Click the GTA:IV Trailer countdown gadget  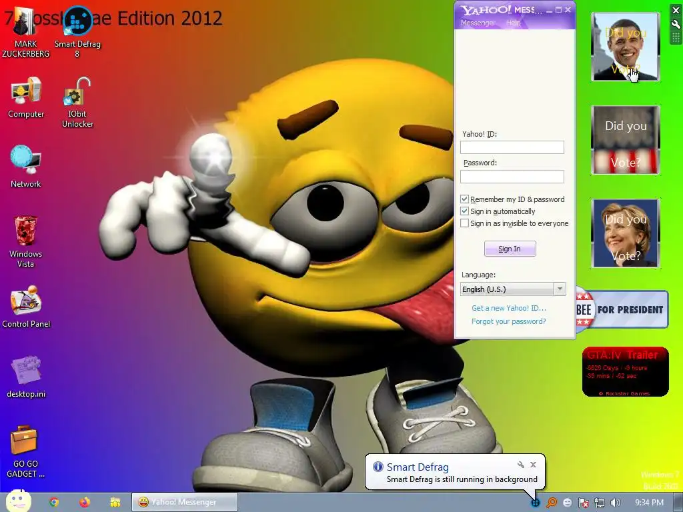[x=626, y=371]
